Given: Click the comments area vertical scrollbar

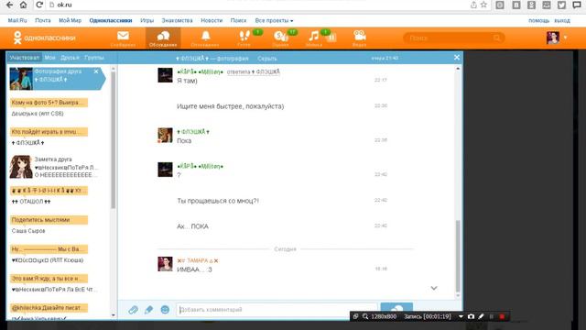Looking at the screenshot, I should (x=458, y=257).
